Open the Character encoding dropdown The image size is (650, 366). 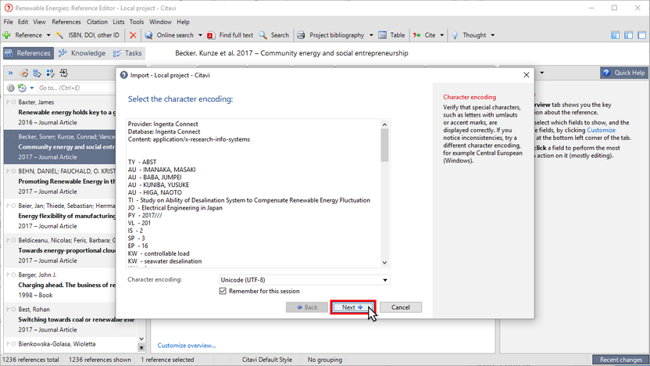pyautogui.click(x=304, y=280)
